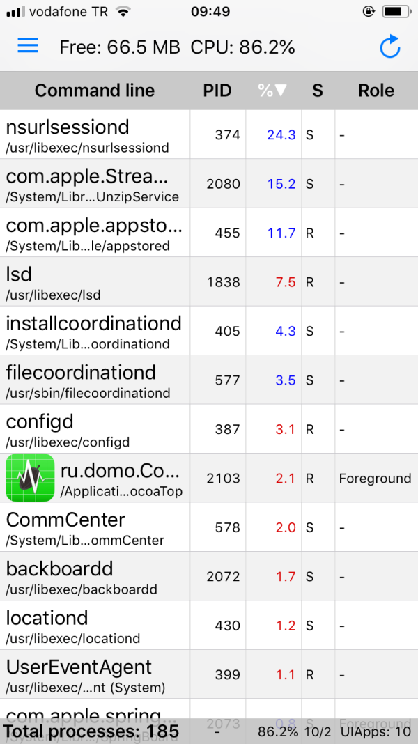
Task: Sort by the S state column
Action: (x=318, y=91)
